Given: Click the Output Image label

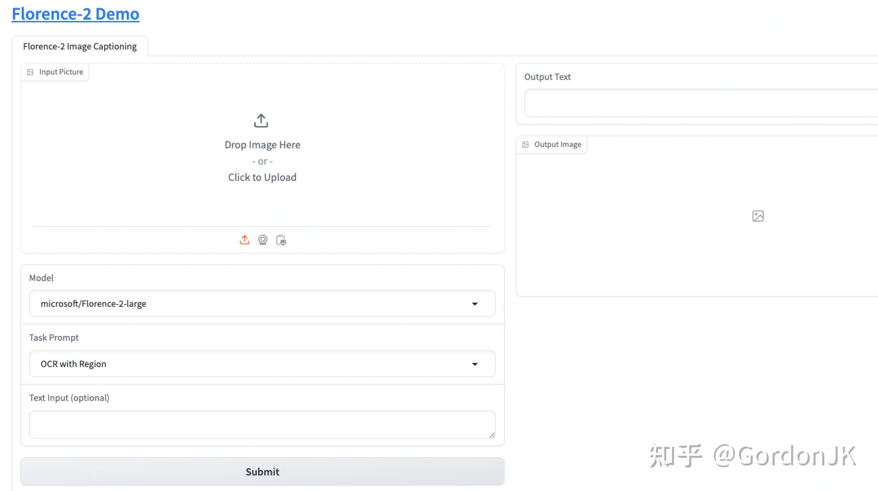Looking at the screenshot, I should 557,145.
